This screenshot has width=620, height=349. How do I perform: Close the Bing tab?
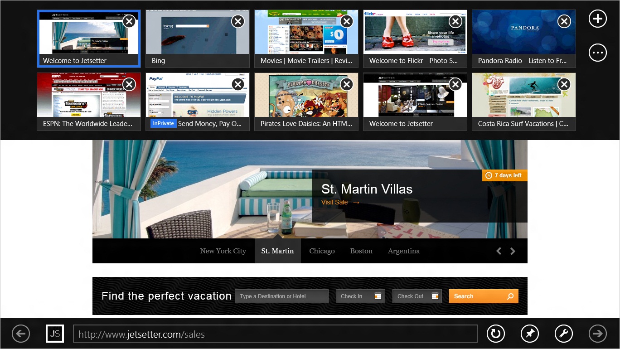237,21
